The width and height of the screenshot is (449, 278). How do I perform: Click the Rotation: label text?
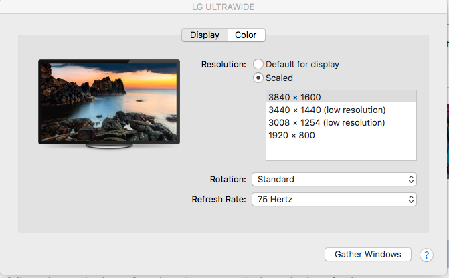tap(228, 179)
